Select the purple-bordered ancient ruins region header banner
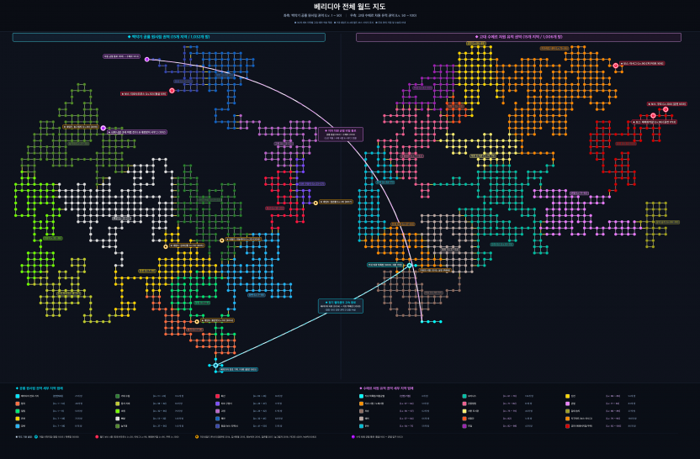Screen dimensions: 700x459 click(x=518, y=37)
